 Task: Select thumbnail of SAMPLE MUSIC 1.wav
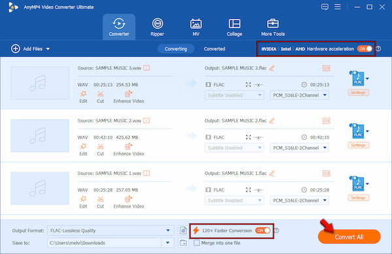[40, 188]
